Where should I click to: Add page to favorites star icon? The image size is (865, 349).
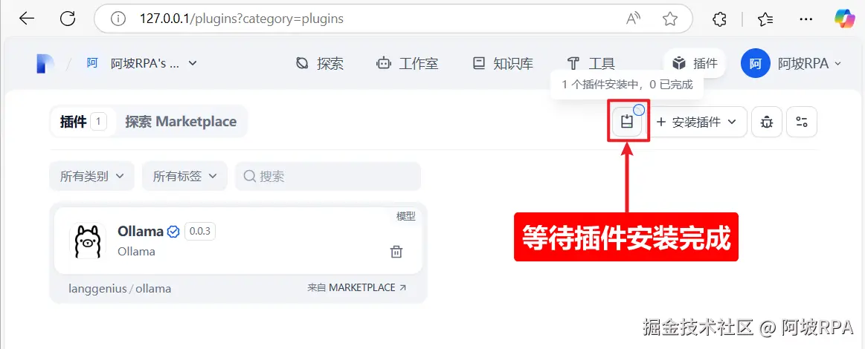tap(669, 19)
